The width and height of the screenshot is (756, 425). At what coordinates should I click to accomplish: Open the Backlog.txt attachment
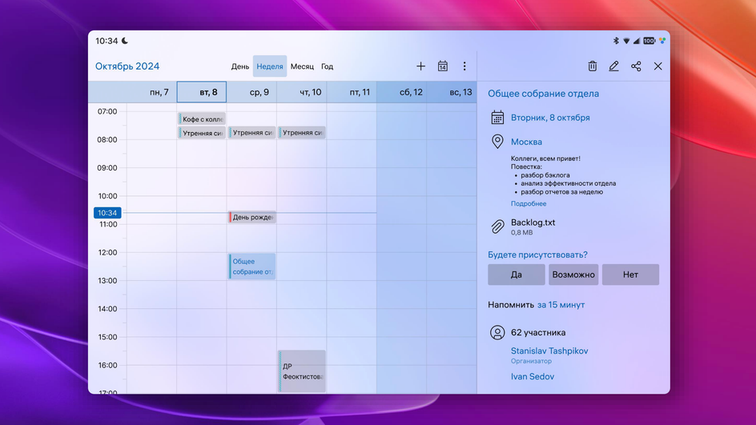(533, 223)
